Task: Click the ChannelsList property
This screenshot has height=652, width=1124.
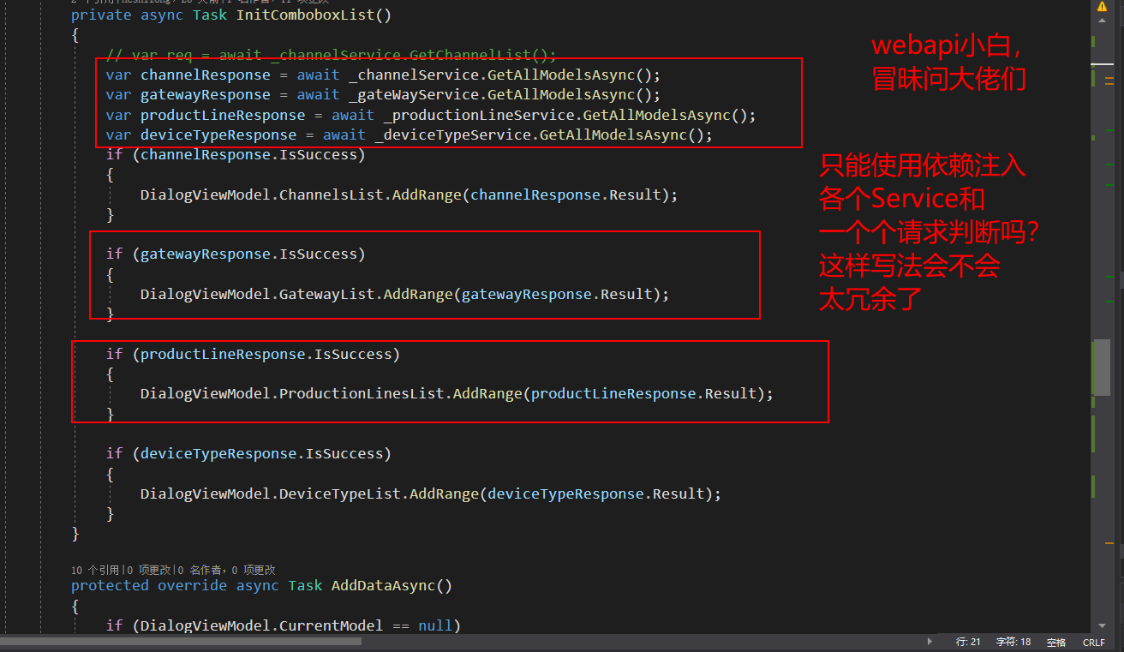Action: (332, 195)
